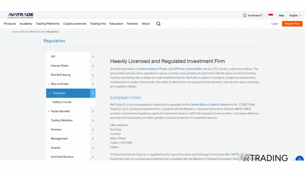
Task: Open the Trading Info menu
Action: pyautogui.click(x=98, y=24)
